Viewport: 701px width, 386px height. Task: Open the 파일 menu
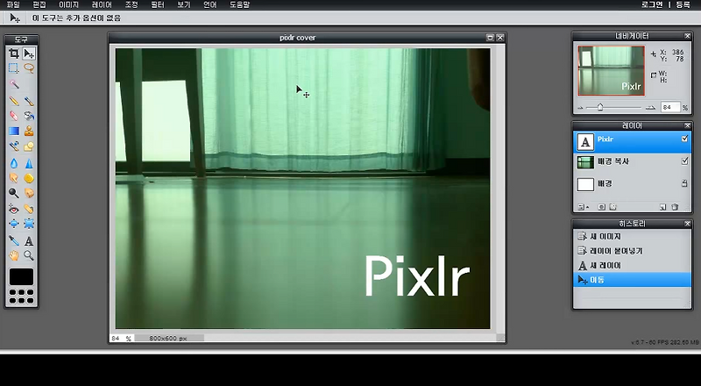click(13, 5)
